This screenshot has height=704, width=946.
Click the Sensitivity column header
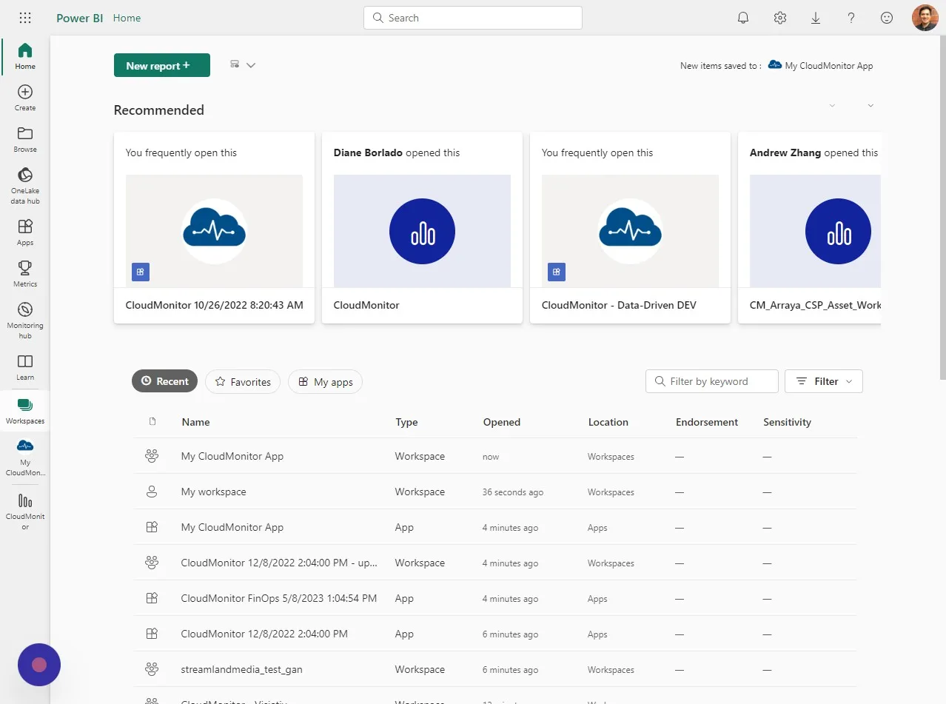[788, 422]
